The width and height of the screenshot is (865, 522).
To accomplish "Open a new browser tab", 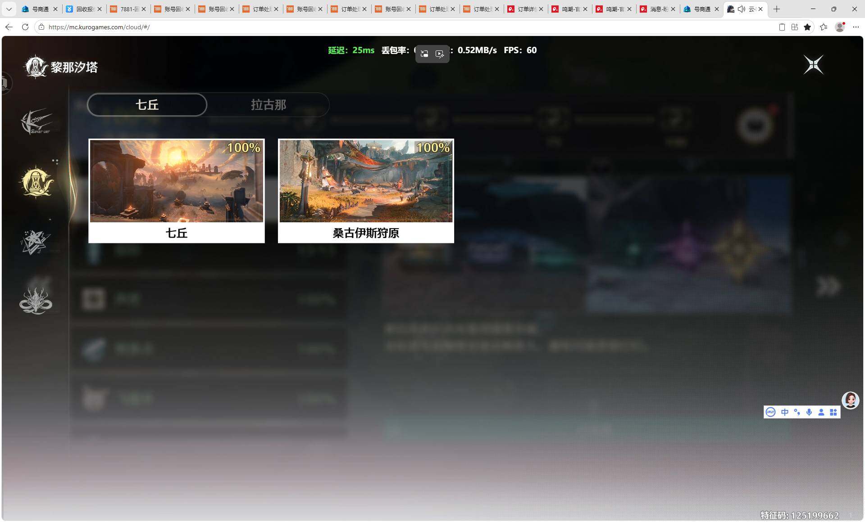I will pos(777,9).
